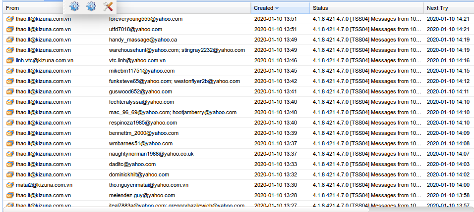Click the mail icon of the utfd7018@yahoo.com row
The width and height of the screenshot is (474, 212).
(10, 29)
